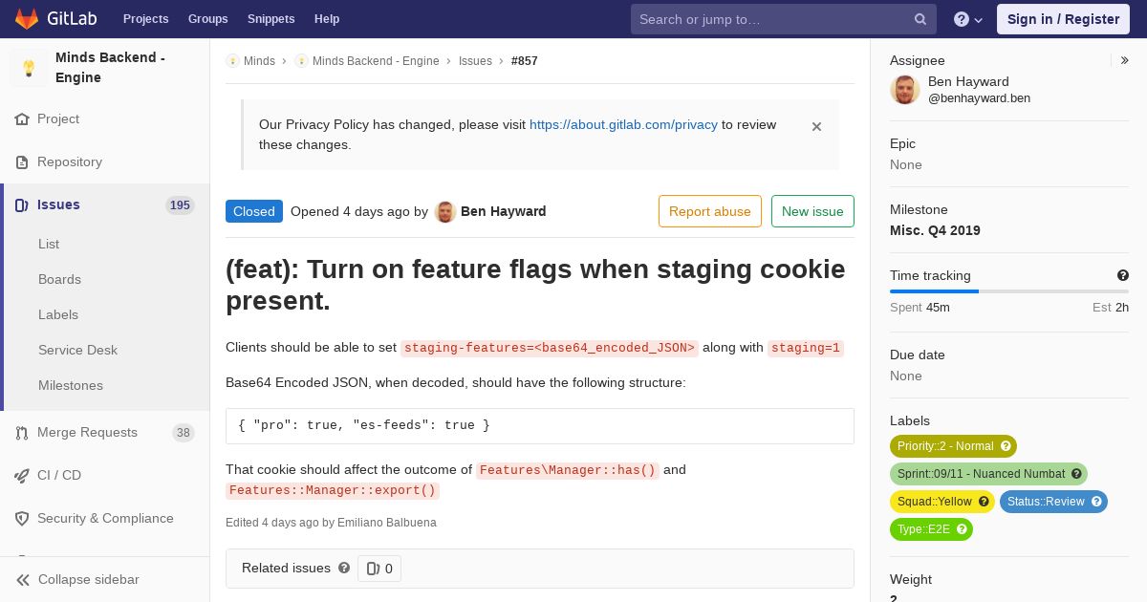
Task: Click the Security & Compliance shield icon
Action: pos(22,519)
